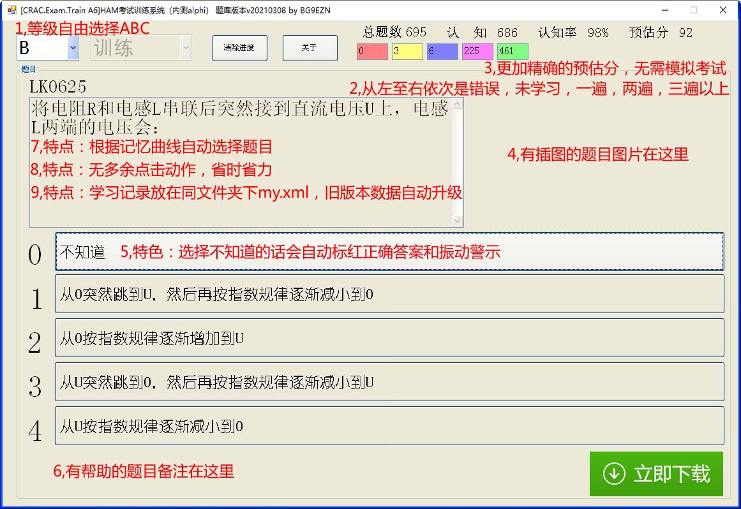
Task: Select the red error count box
Action: pos(372,52)
